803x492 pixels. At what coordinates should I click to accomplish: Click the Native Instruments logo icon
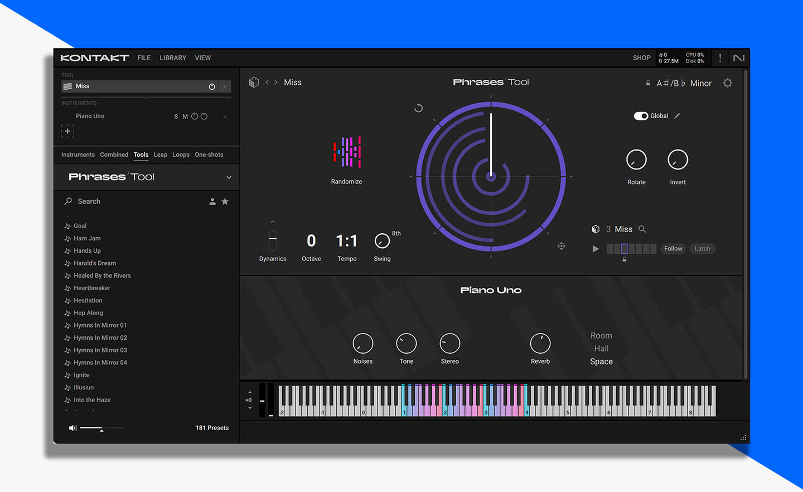pos(739,58)
